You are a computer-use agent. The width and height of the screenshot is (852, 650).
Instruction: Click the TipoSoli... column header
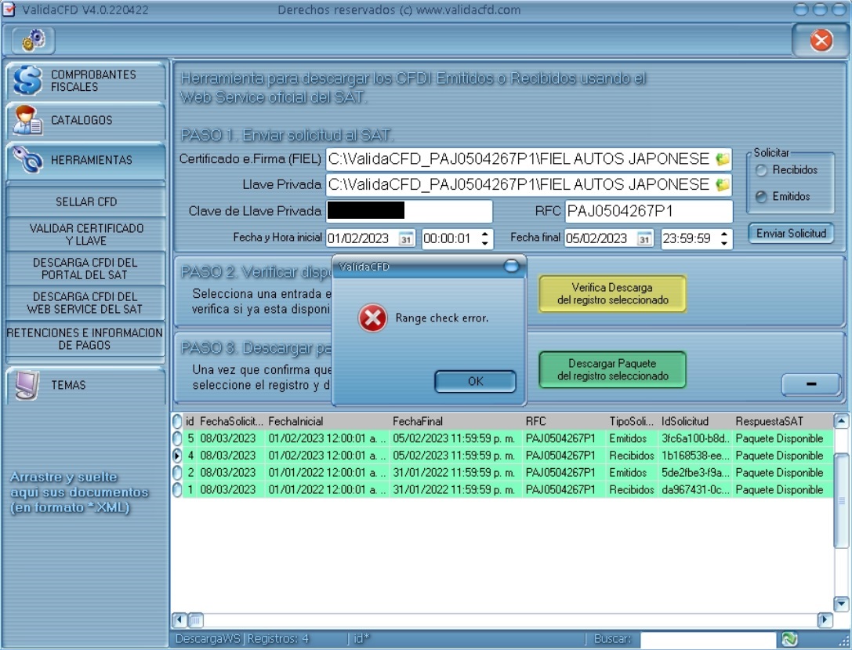(x=633, y=421)
